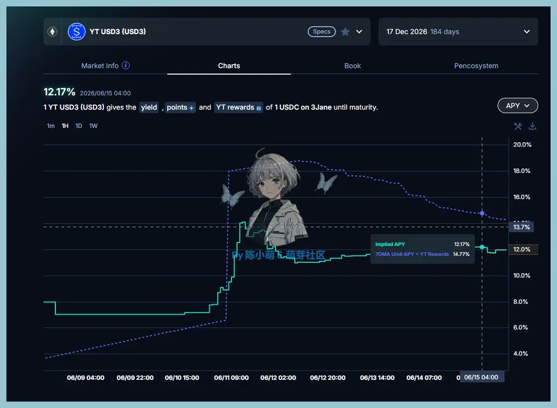Click the 06/10 15:00 x-axis label
This screenshot has width=557, height=408.
182,378
